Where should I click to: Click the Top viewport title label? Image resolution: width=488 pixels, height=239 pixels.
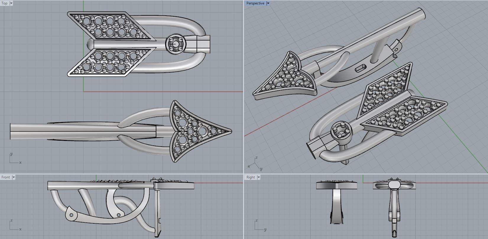[x=5, y=3]
